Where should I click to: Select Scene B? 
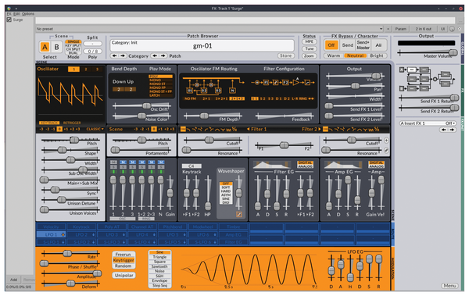[56, 47]
